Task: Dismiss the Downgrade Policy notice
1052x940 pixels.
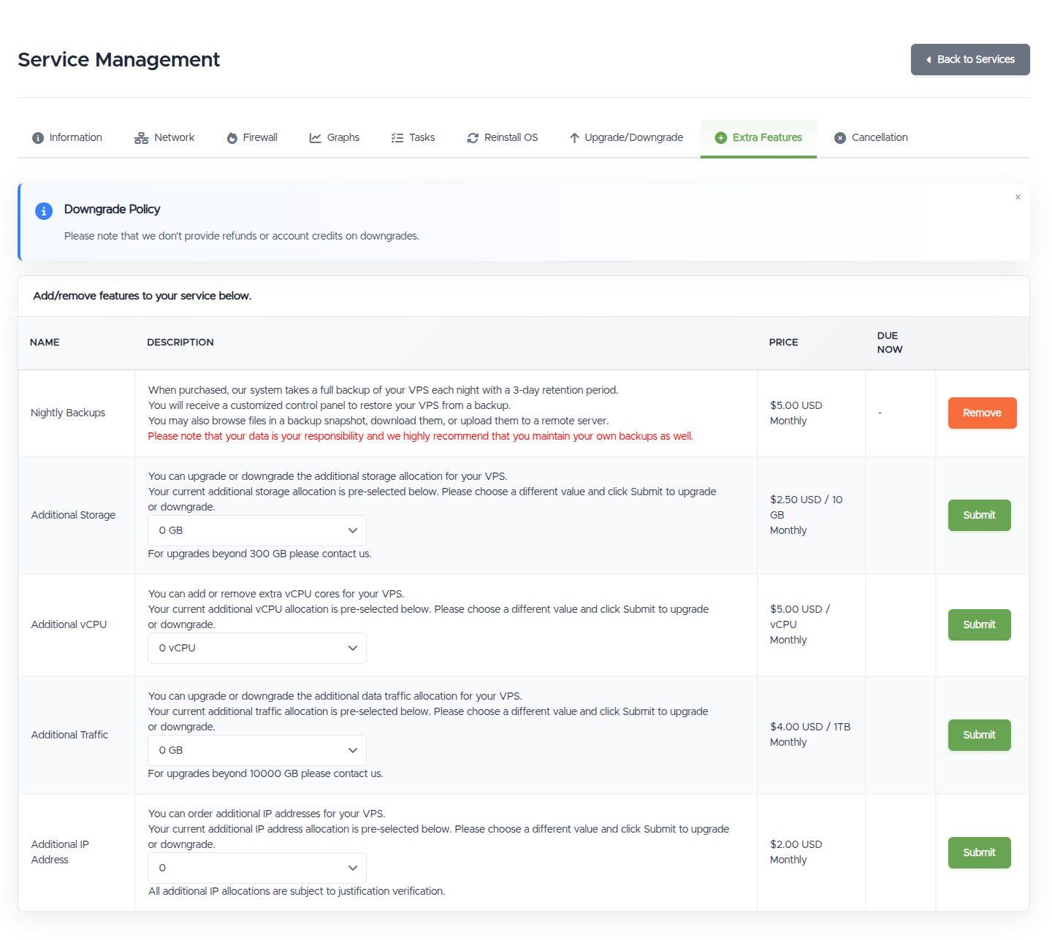Action: (x=1018, y=197)
